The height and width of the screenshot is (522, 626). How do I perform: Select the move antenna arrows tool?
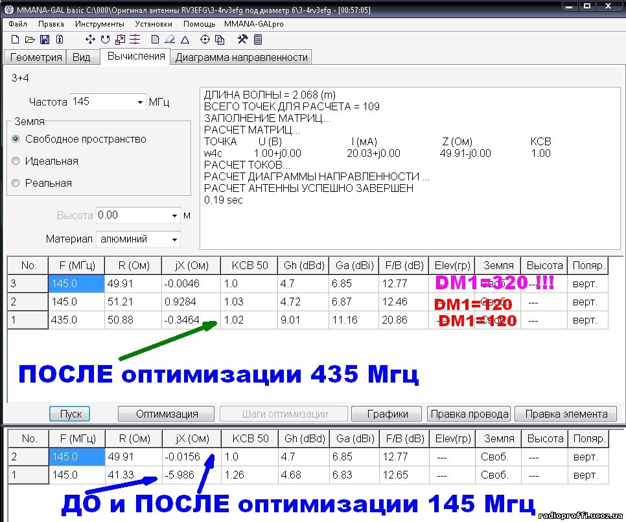click(x=90, y=39)
